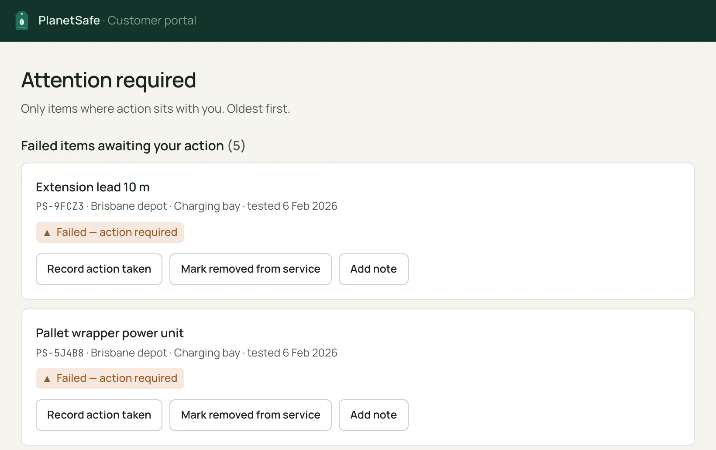Click Failed items awaiting your action heading
Viewport: 716px width, 450px height.
click(133, 146)
